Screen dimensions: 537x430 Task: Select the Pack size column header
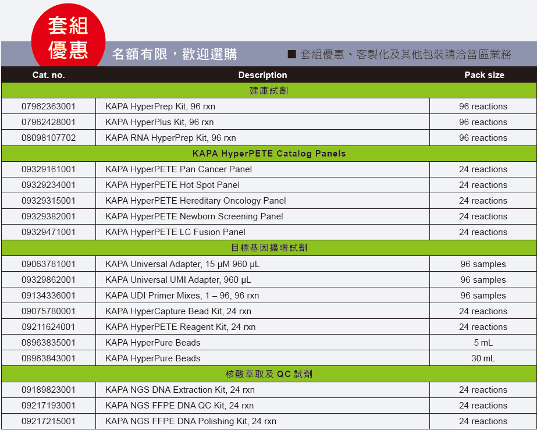coord(484,75)
